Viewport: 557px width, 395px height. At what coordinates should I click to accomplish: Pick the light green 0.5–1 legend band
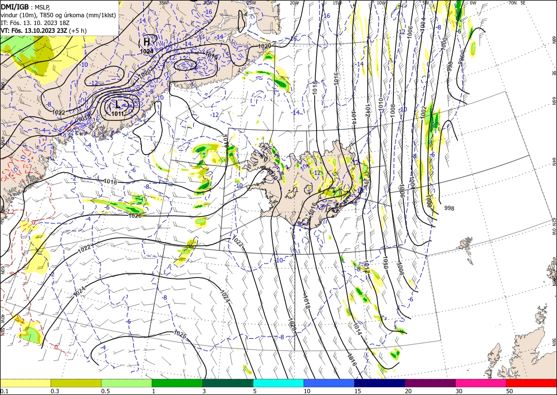point(126,383)
